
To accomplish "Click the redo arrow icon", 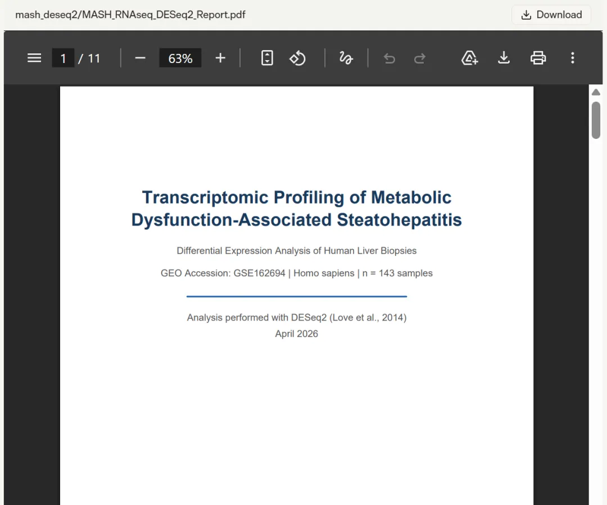I will click(420, 58).
